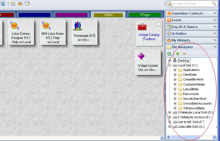Click the sidebar panel icon in top toolbar
Screen dimensions: 220x141
27,3
